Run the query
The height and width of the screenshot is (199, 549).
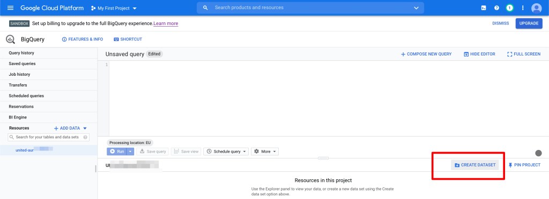click(x=116, y=152)
